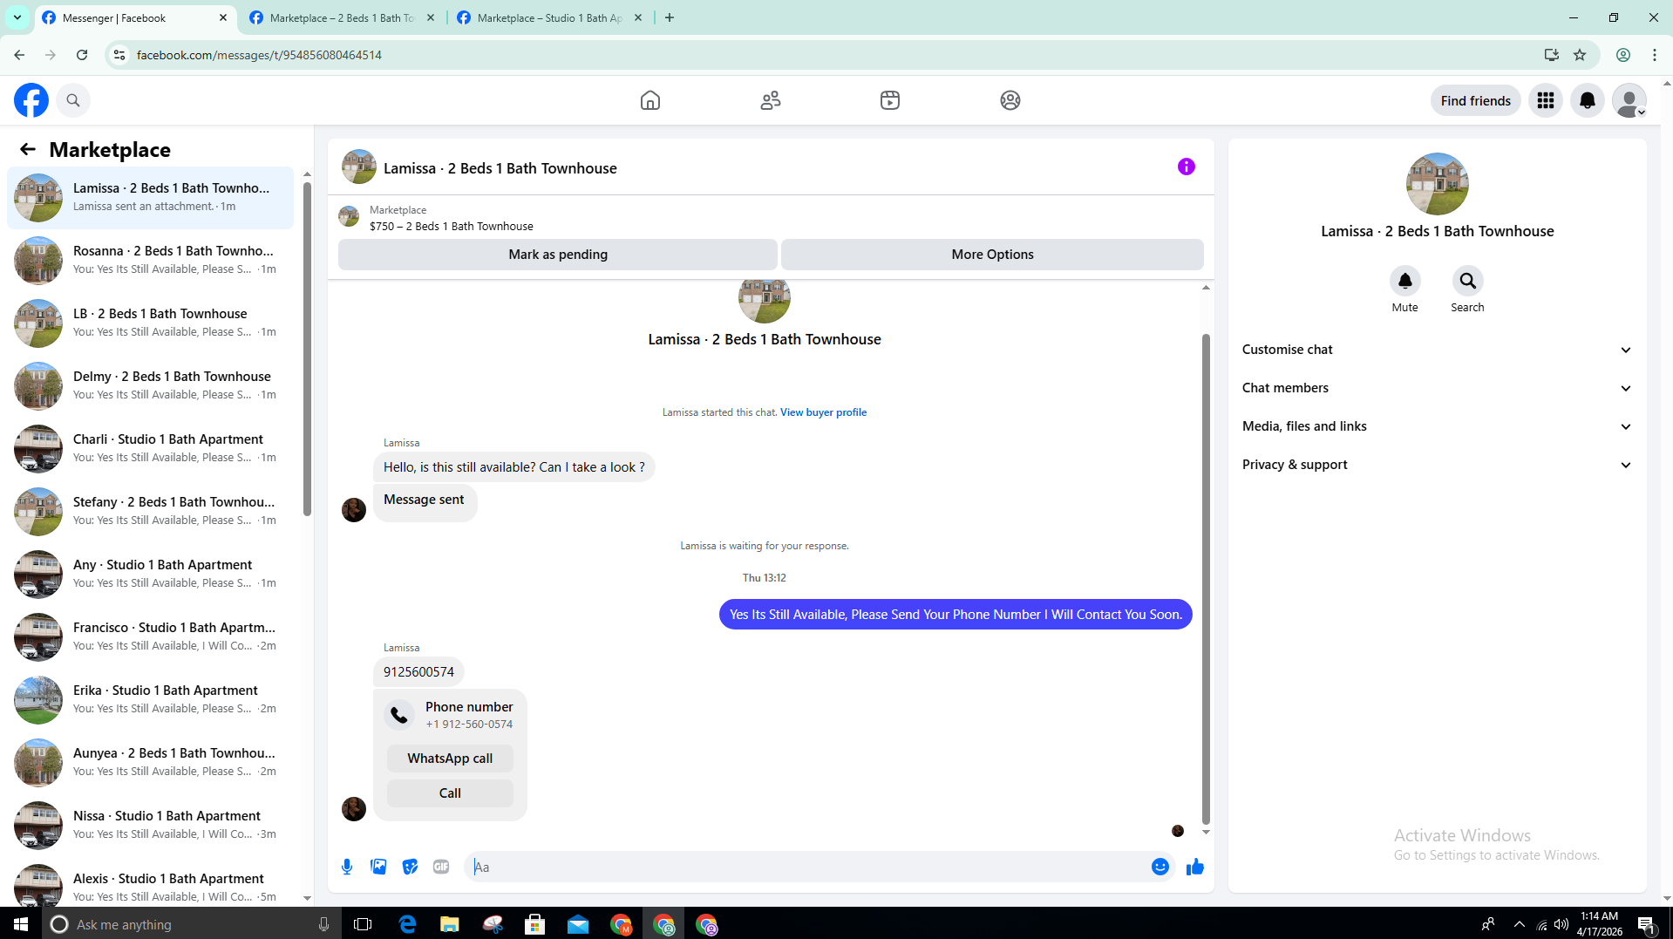This screenshot has width=1673, height=939.
Task: Click the conversation list scrollbar
Action: pos(307,349)
